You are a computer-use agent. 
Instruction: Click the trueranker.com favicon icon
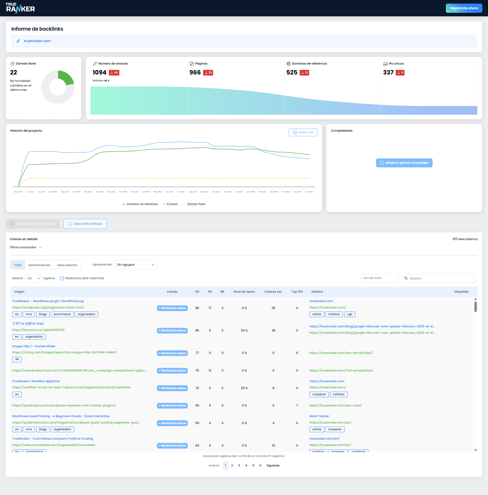18,41
